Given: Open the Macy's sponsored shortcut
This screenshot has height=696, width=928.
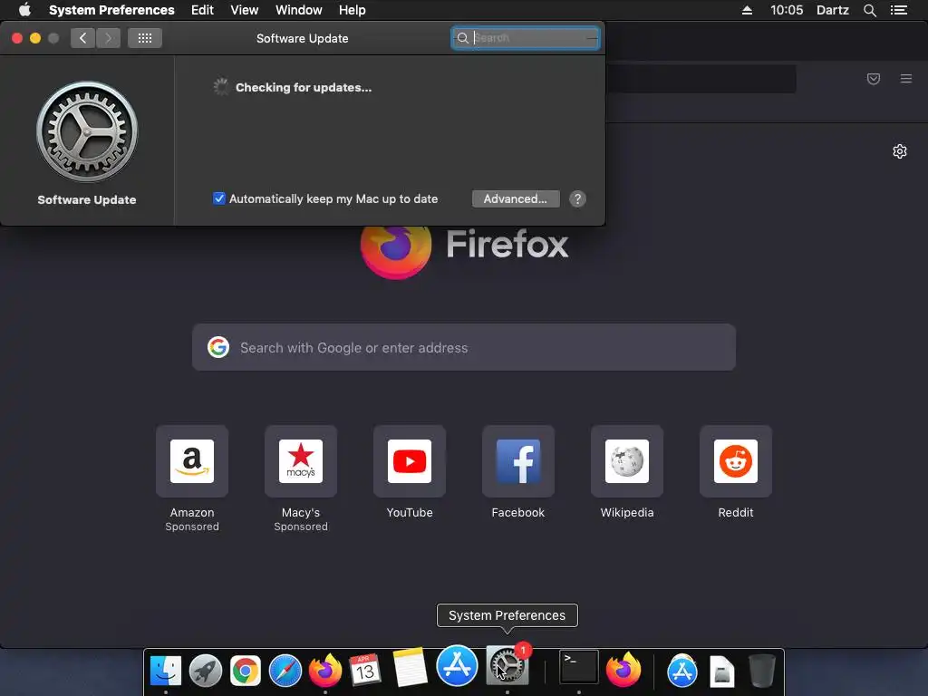Looking at the screenshot, I should pos(301,461).
